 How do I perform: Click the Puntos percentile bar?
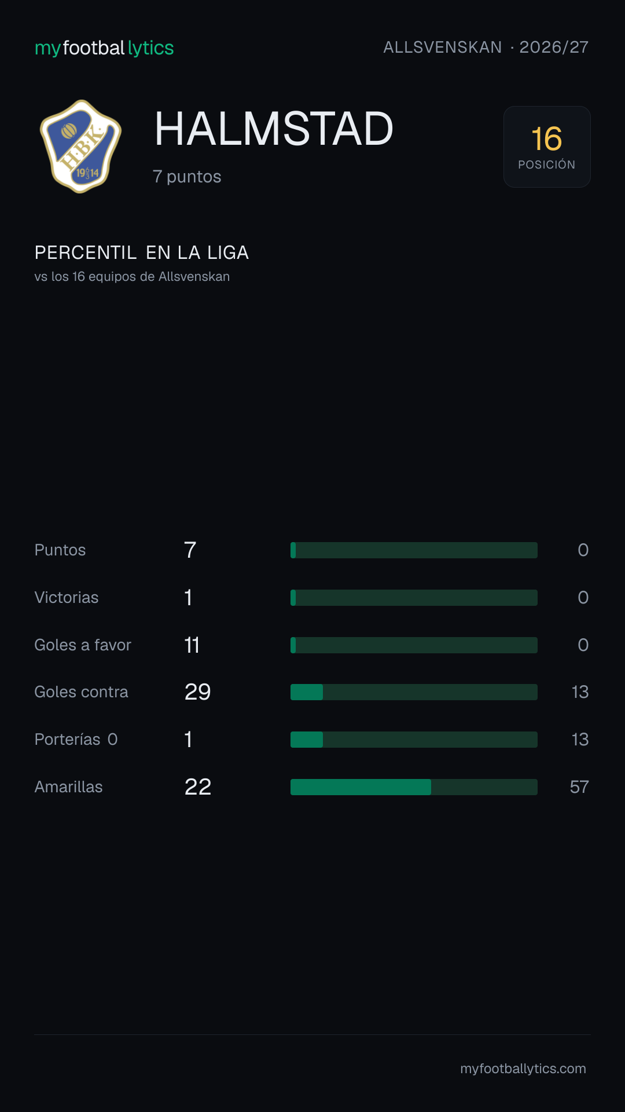tap(414, 550)
